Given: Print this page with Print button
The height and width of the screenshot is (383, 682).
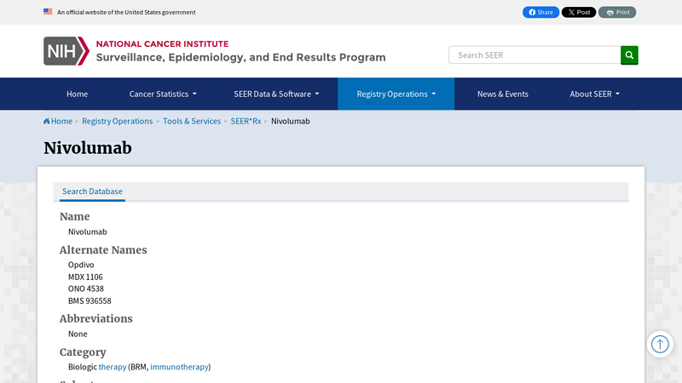Looking at the screenshot, I should [617, 12].
